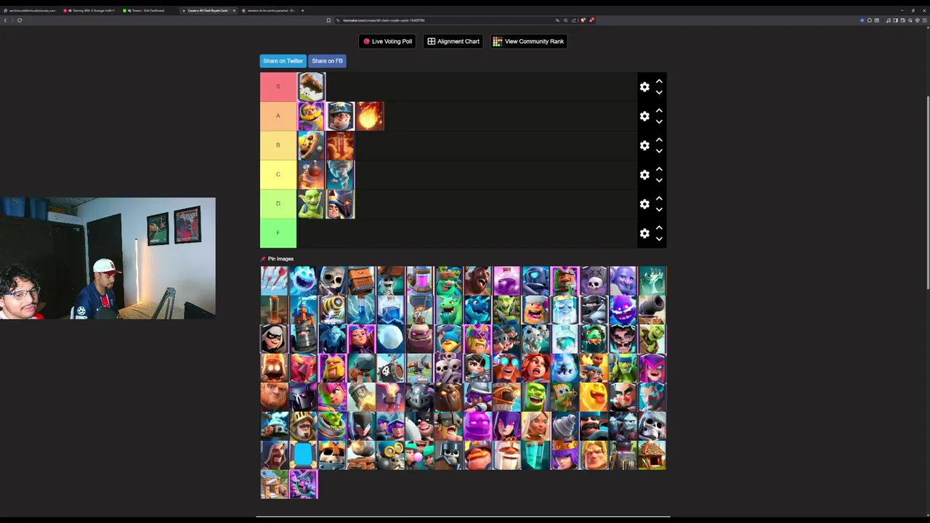Move A tier row down with arrow
930x523 pixels.
click(659, 121)
